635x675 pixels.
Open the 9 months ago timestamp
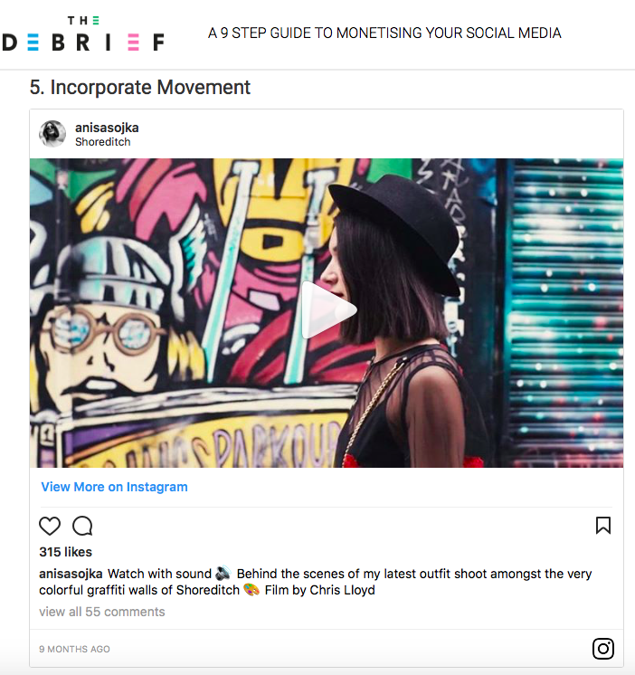pos(74,649)
